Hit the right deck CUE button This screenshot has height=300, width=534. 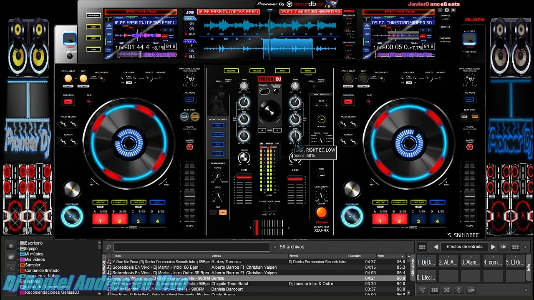point(352,190)
